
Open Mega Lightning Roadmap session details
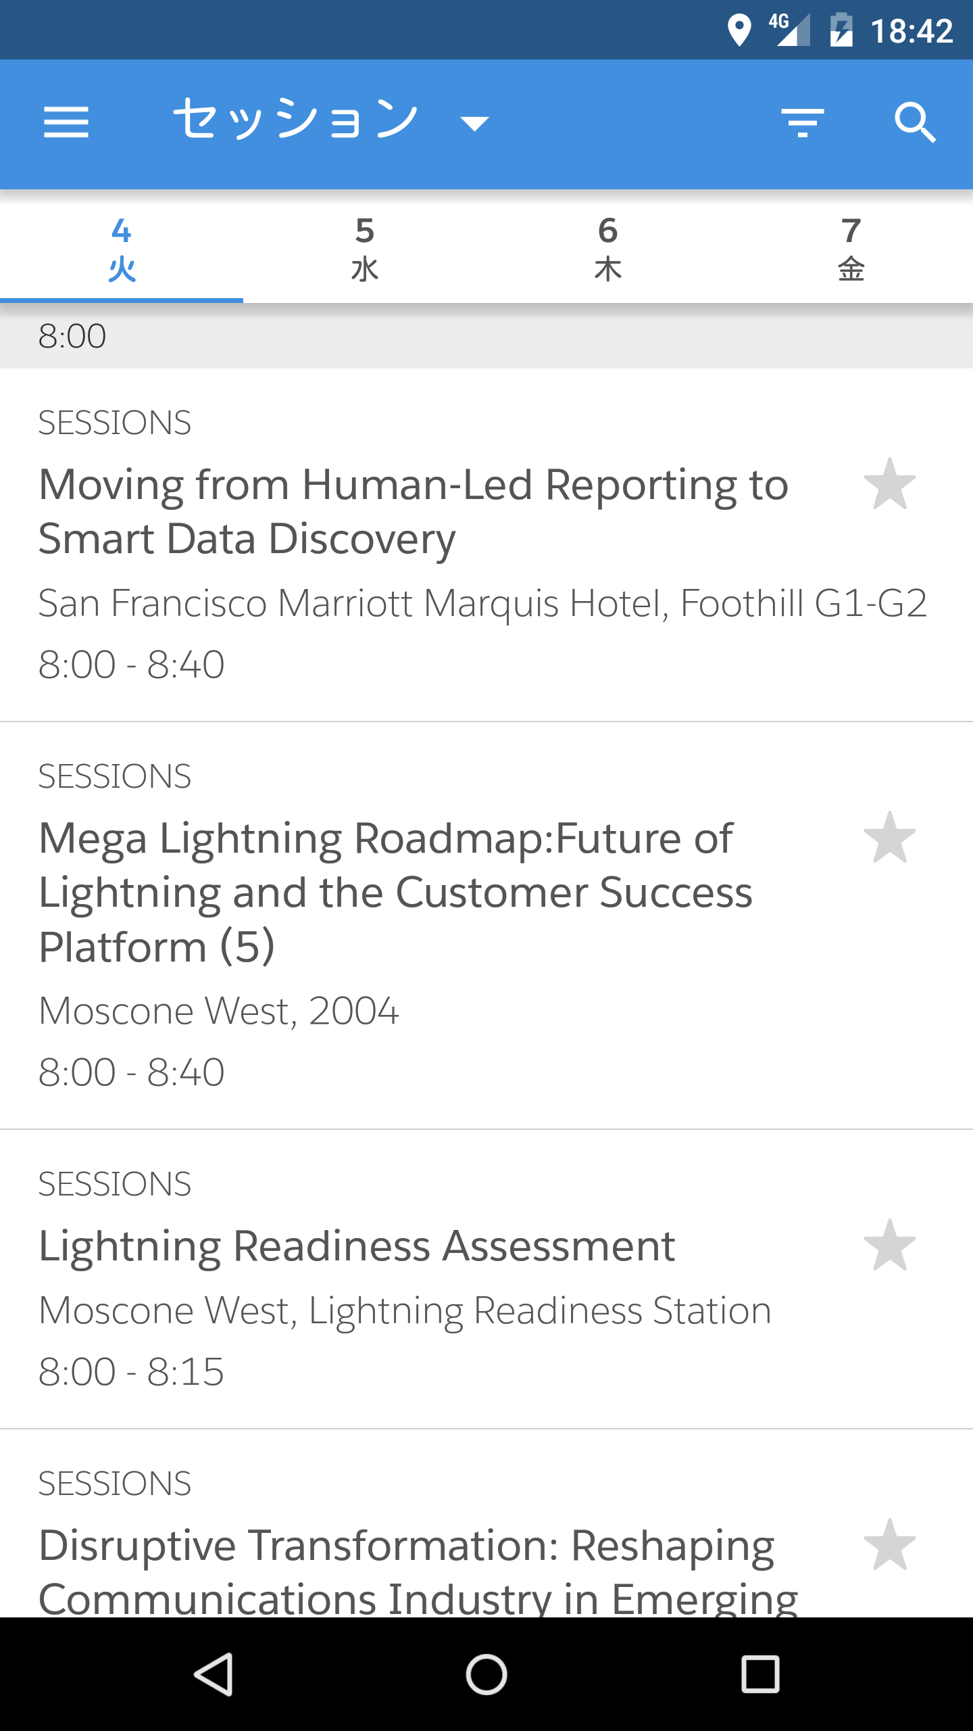(x=487, y=926)
